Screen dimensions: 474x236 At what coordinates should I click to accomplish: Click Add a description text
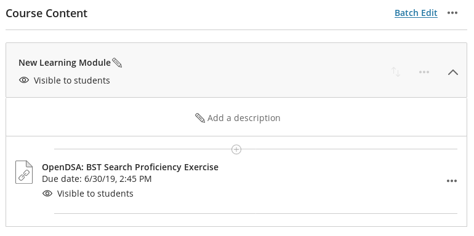coord(244,118)
